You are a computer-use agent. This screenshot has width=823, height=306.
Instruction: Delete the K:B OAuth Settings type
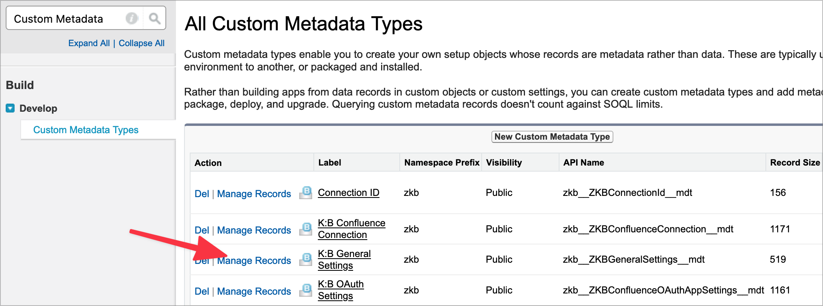201,291
